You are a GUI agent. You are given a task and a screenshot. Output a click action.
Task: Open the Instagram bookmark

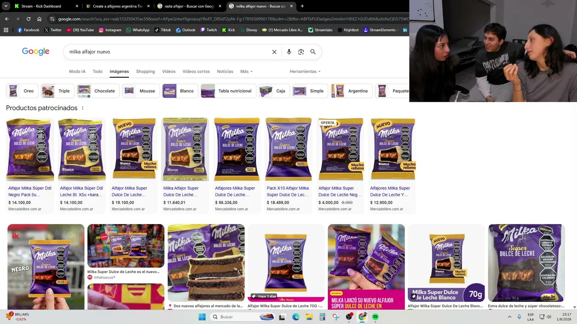(x=110, y=30)
